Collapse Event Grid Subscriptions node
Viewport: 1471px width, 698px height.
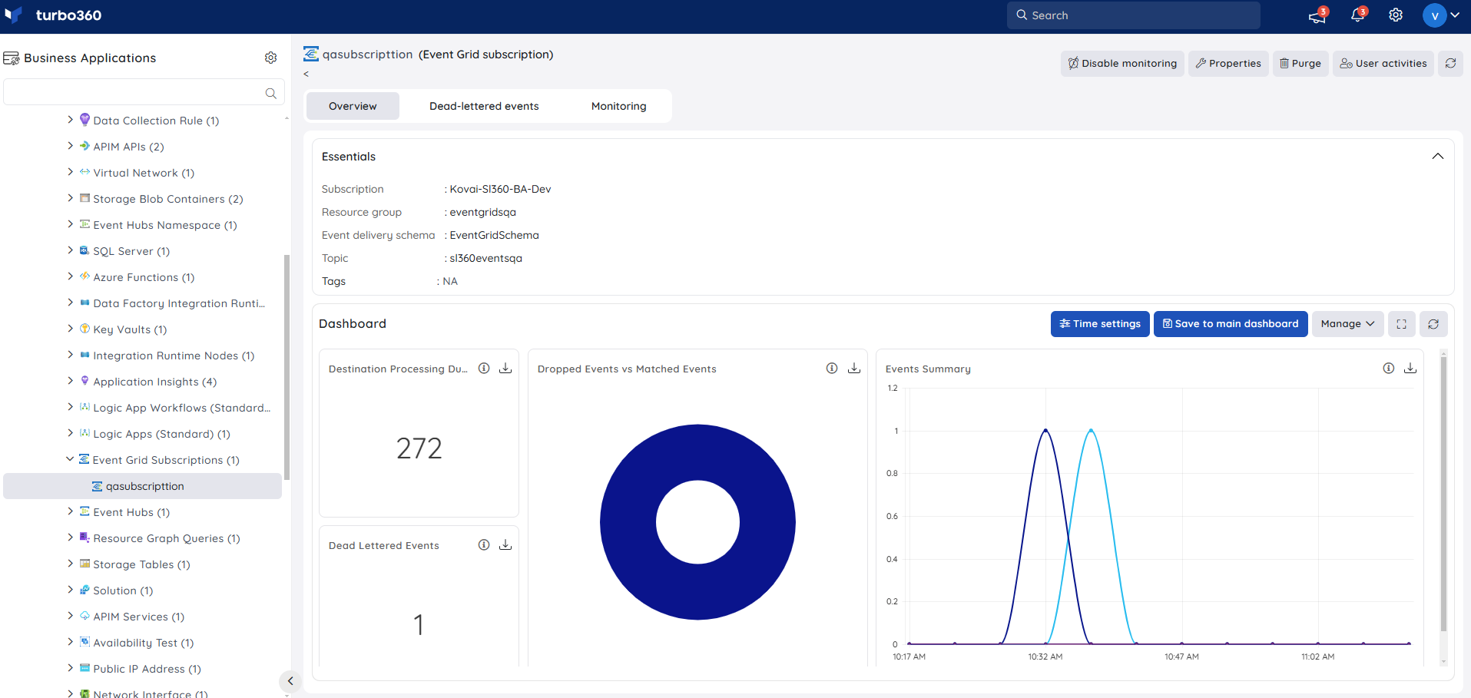[x=70, y=459]
